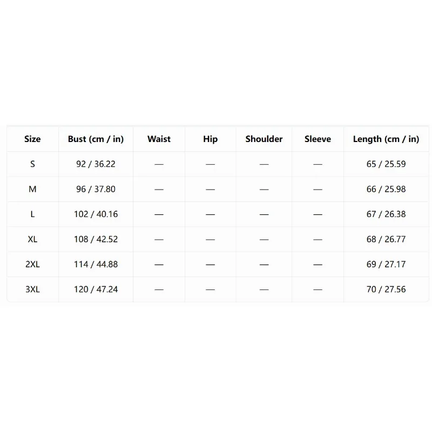Click bust value 114 / 44.88
Image resolution: width=432 pixels, height=432 pixels.
click(x=96, y=265)
